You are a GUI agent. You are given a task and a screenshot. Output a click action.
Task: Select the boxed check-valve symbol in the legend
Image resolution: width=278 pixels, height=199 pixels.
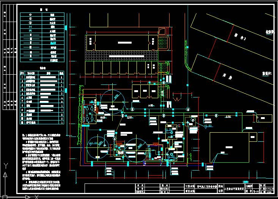click(x=30, y=31)
